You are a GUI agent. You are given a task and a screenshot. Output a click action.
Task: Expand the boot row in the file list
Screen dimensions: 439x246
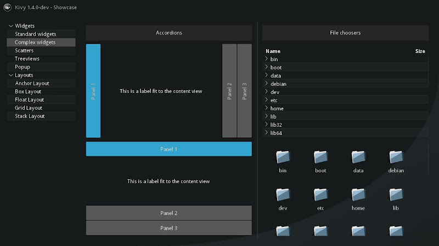[x=267, y=67]
